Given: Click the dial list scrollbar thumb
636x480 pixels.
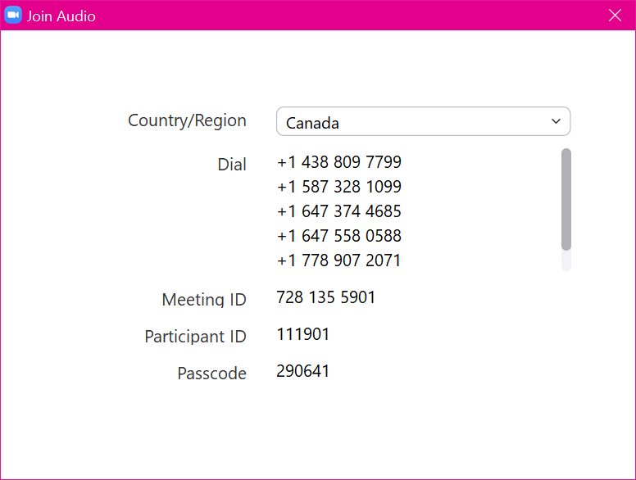Looking at the screenshot, I should pos(566,198).
